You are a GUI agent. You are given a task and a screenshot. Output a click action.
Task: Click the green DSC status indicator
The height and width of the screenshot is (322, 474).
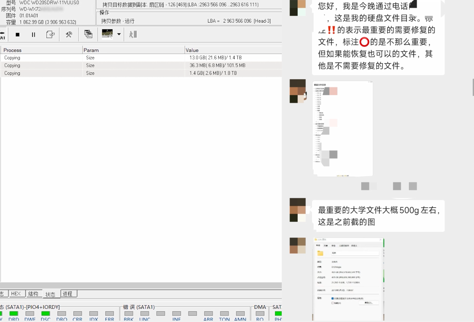46,313
